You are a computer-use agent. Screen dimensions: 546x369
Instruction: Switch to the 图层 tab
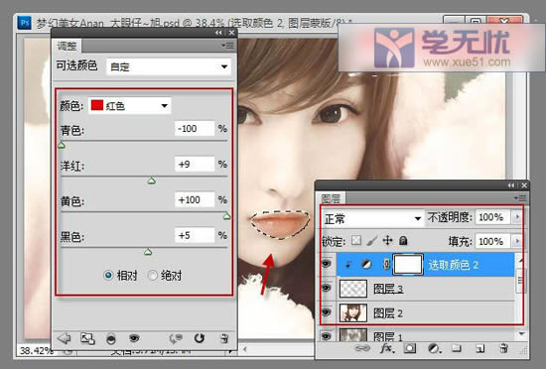click(331, 198)
